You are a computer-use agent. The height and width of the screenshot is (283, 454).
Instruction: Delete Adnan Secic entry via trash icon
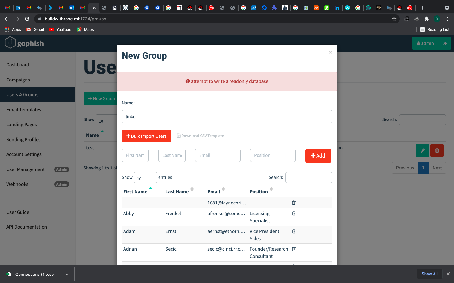[294, 249]
